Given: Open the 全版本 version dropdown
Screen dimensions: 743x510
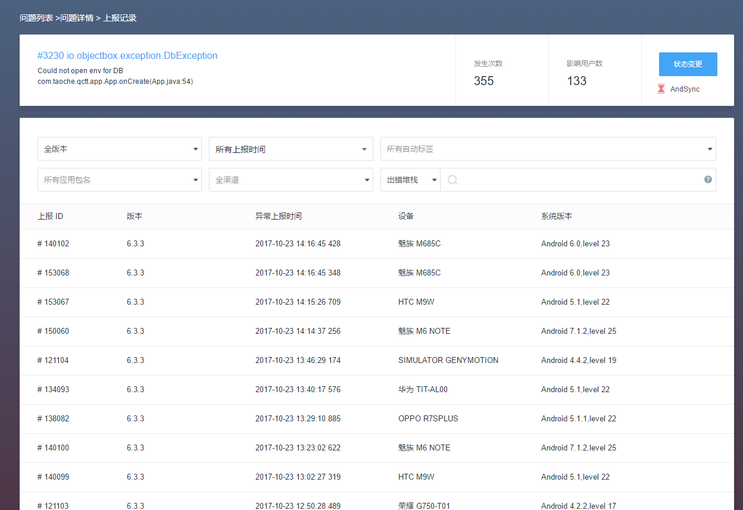Looking at the screenshot, I should [x=120, y=149].
